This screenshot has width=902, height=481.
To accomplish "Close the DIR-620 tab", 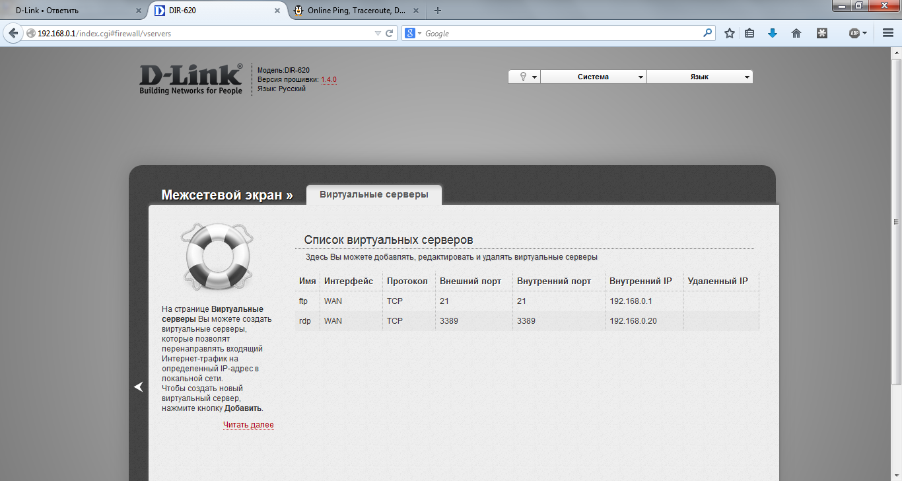I will click(x=278, y=11).
